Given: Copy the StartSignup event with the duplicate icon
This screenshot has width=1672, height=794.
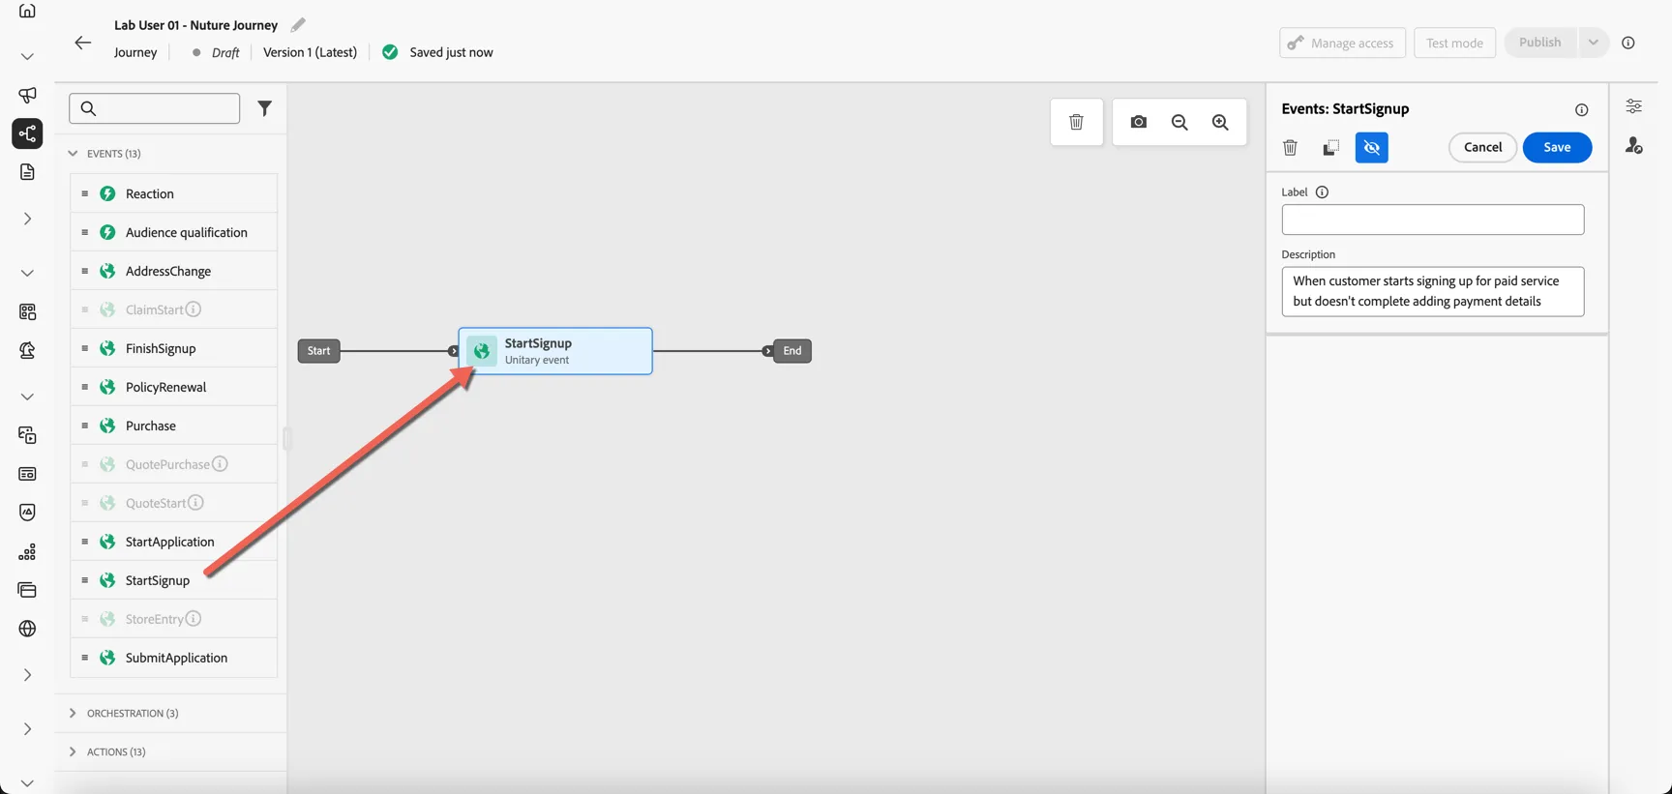Looking at the screenshot, I should click(x=1331, y=147).
